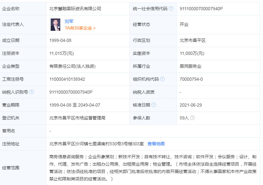Select the 行政区划 label cell
The width and height of the screenshot is (263, 185).
point(153,40)
